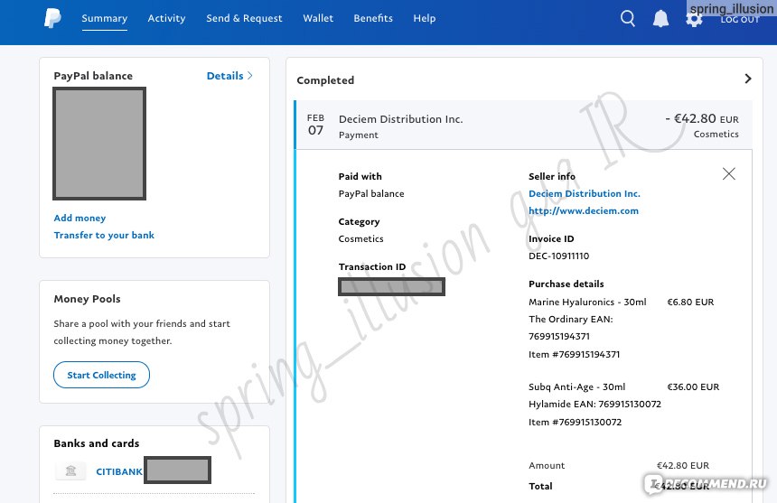The width and height of the screenshot is (777, 503).
Task: Open the Benefits tab
Action: coord(373,18)
